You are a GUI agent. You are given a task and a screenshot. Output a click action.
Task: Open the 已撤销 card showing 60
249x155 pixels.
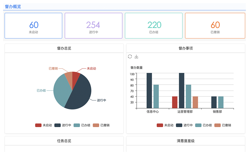click(215, 26)
